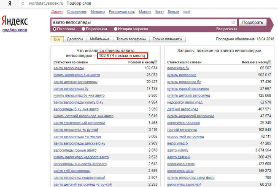Click the Яндекс logo
The image size is (278, 187).
[x=15, y=21]
